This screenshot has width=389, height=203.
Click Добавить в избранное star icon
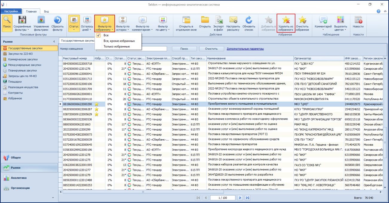pos(268,23)
